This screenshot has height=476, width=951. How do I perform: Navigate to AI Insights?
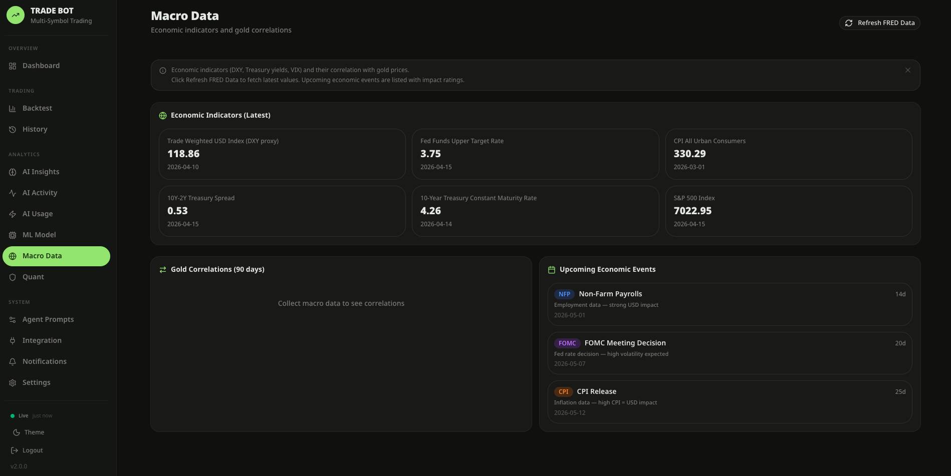[x=56, y=172]
